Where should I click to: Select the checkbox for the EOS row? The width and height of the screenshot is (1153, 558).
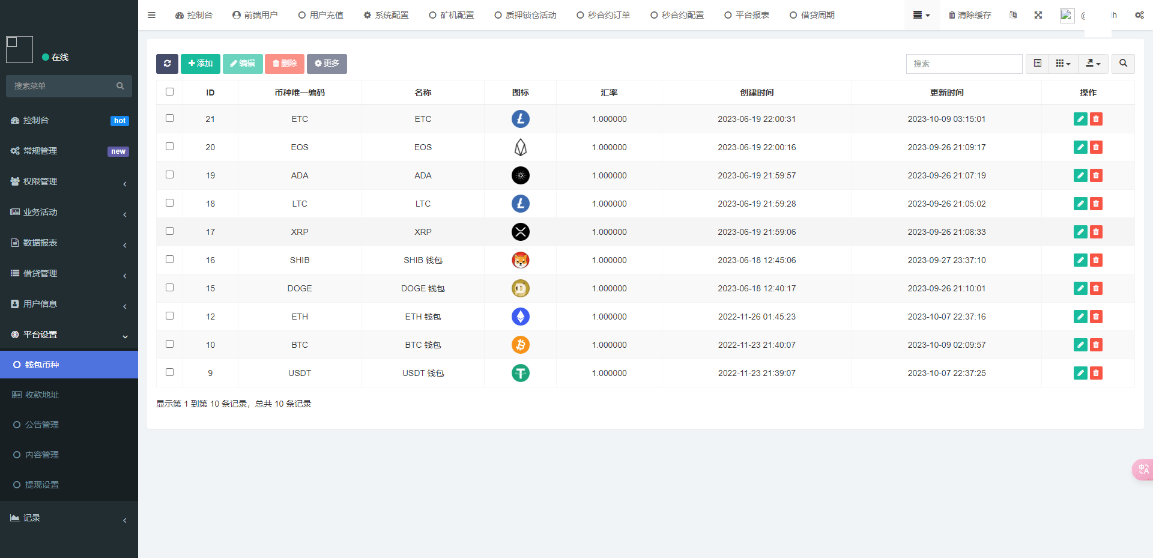(169, 147)
